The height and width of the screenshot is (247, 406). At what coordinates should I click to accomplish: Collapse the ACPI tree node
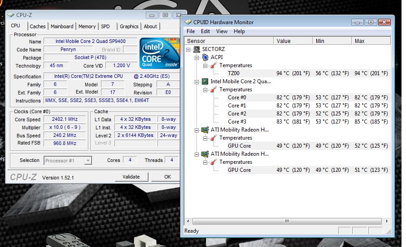[x=197, y=58]
